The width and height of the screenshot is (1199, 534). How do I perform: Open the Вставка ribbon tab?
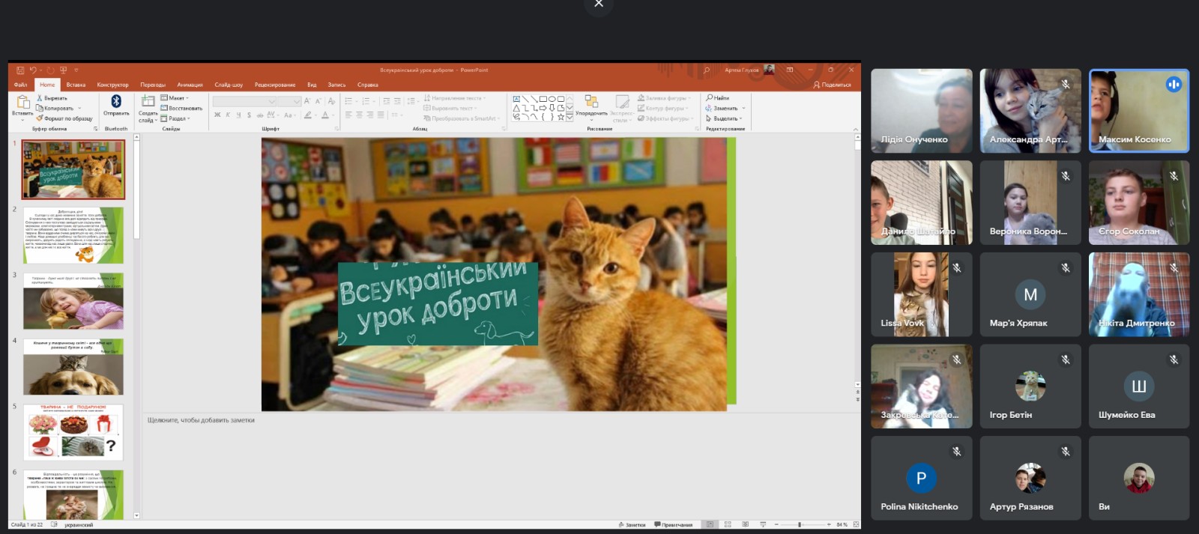coord(76,85)
